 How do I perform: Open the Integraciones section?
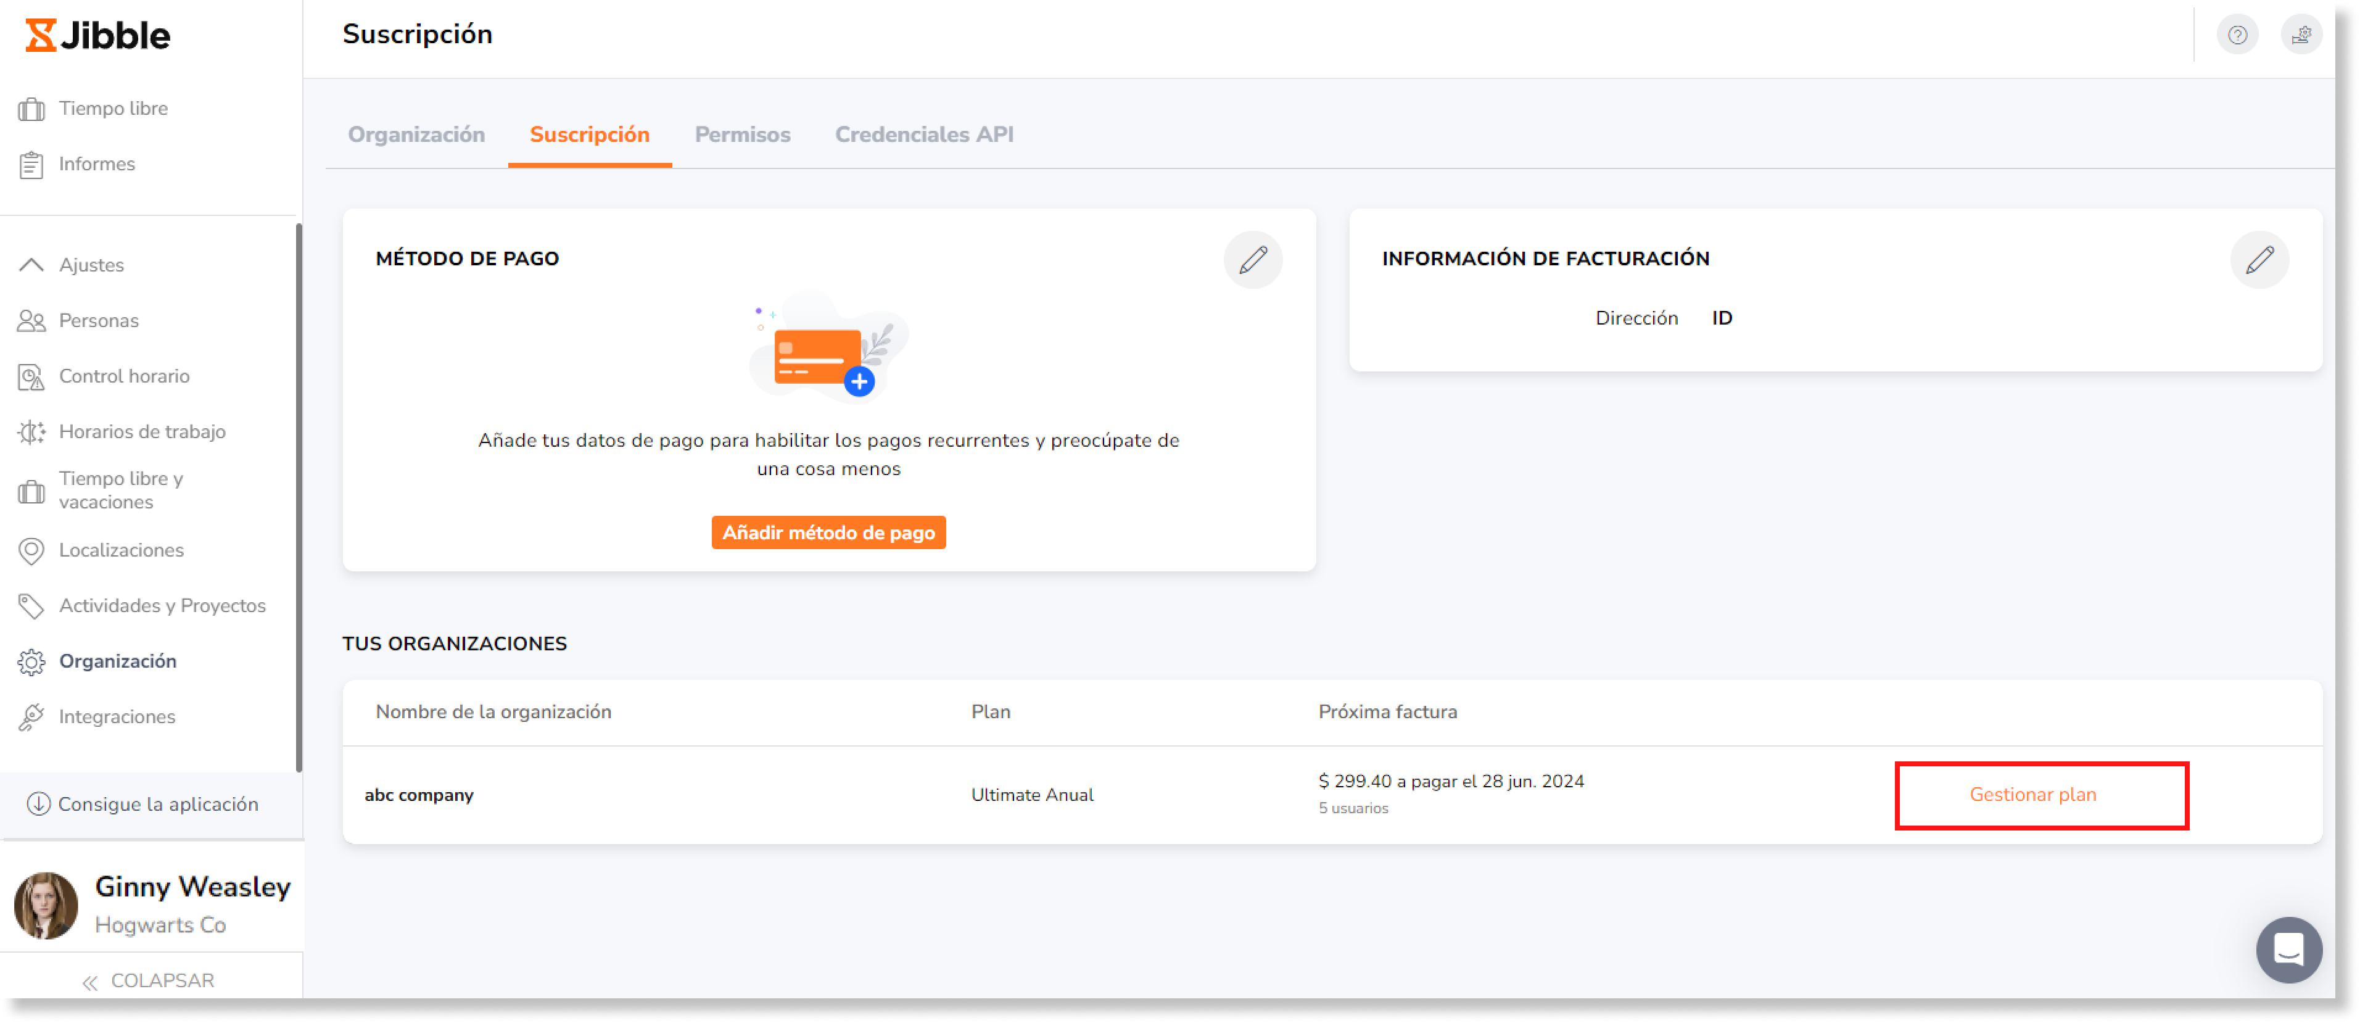pos(31,716)
